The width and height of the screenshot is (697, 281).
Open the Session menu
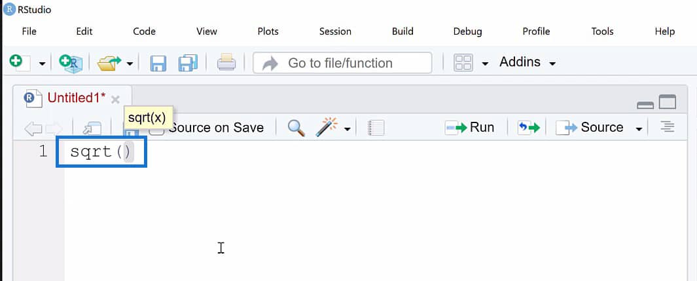point(335,31)
